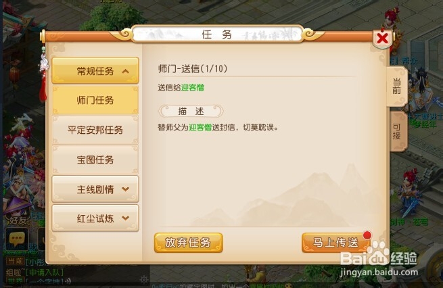
Task: Expand the 主线剧情 category
Action: (95, 189)
